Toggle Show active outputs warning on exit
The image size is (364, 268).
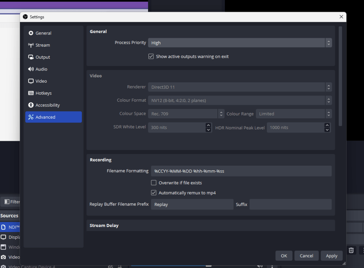[151, 56]
